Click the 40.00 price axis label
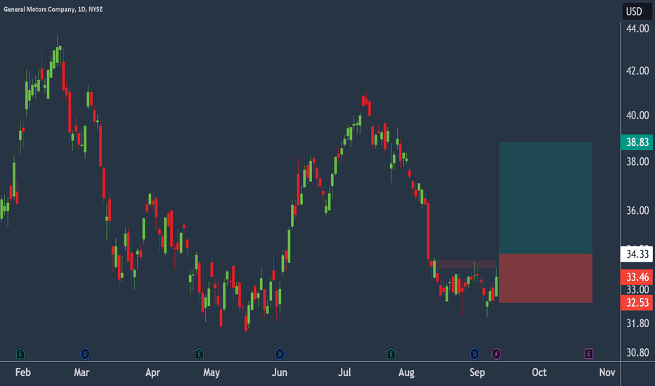The width and height of the screenshot is (655, 386). [637, 115]
